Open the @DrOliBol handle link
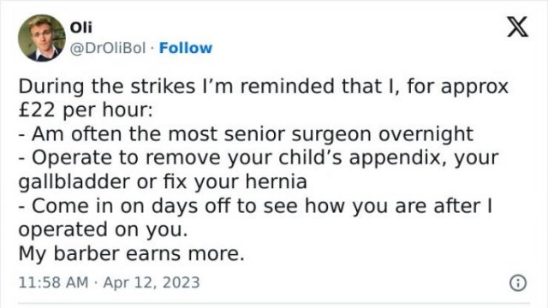The height and width of the screenshot is (308, 548). coord(108,48)
